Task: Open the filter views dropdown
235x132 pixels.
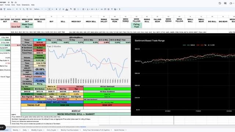Action: coord(116,9)
